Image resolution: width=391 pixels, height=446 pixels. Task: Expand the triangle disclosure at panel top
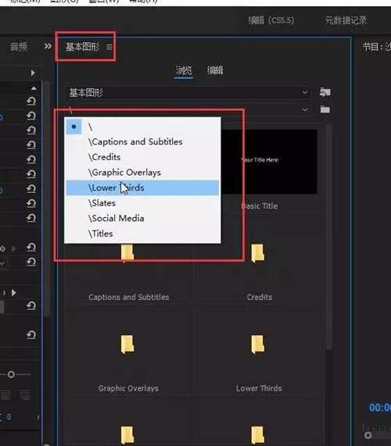click(33, 73)
